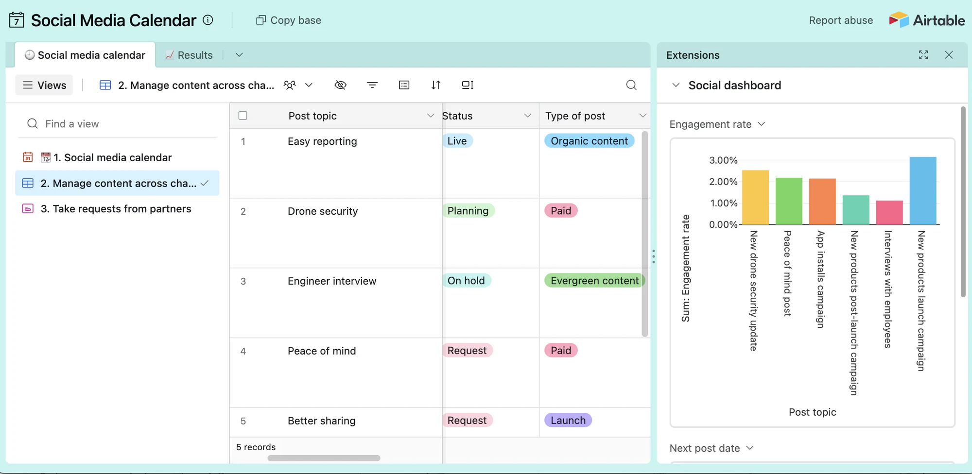Open the hide fields eye-slash icon

(x=341, y=85)
